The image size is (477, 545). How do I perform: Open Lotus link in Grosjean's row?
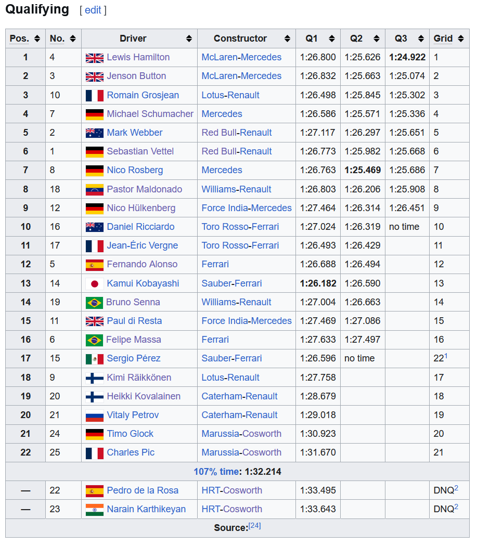pyautogui.click(x=213, y=95)
